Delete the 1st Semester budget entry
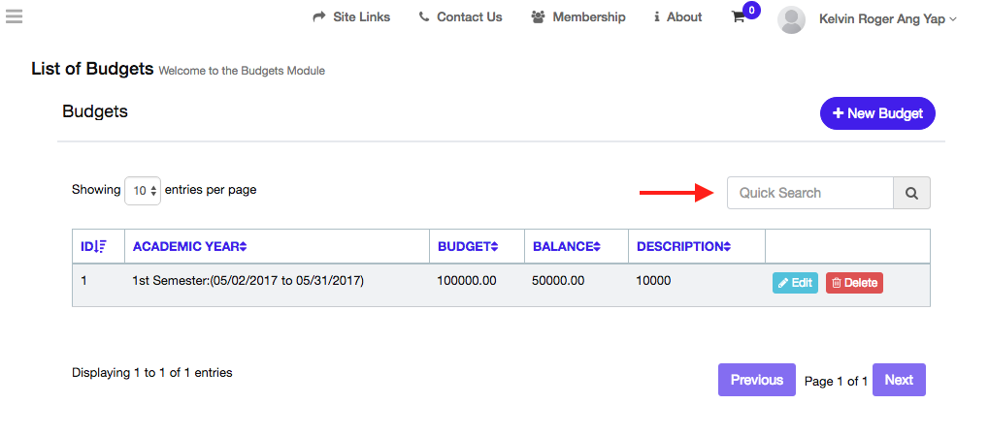The image size is (989, 435). tap(854, 283)
